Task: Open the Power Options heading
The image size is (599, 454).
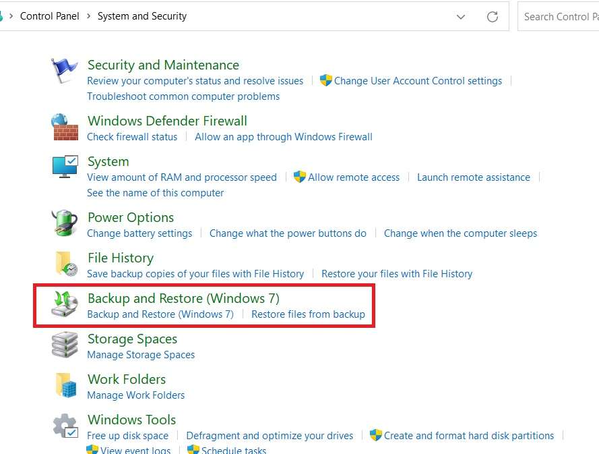Action: pyautogui.click(x=131, y=218)
